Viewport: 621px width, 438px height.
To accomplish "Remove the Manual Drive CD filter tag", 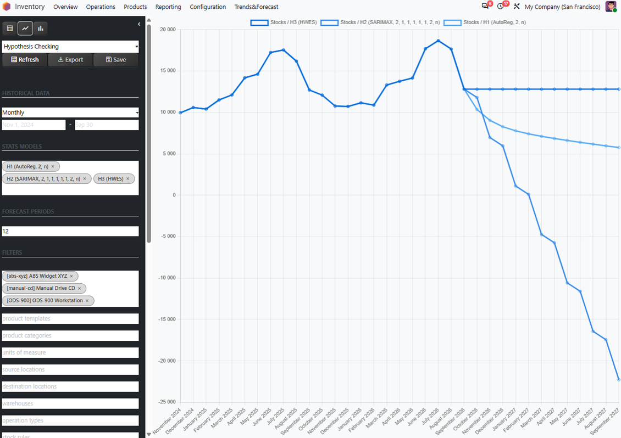I will pos(79,289).
